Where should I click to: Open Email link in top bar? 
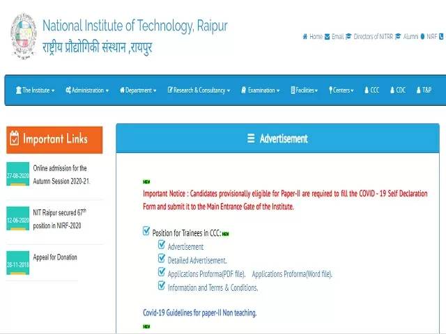tap(328, 37)
